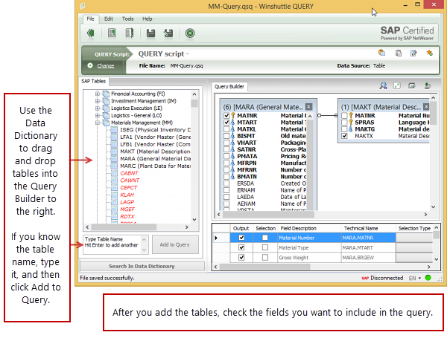Select MARC (Plant Data) table in the tree
The image size is (447, 338).
point(155,166)
